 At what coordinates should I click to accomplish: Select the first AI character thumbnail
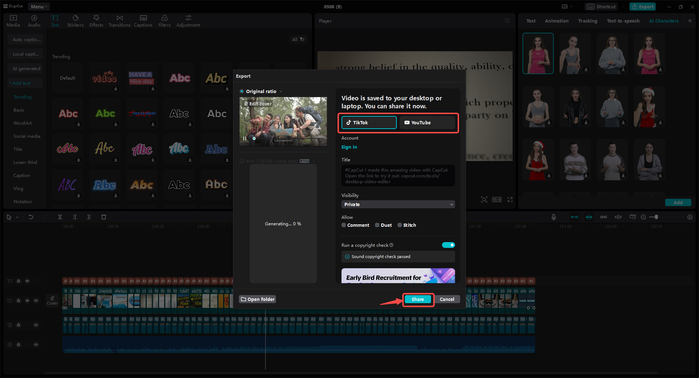pyautogui.click(x=538, y=53)
